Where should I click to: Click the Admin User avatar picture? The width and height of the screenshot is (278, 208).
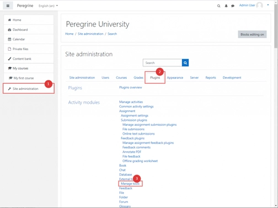pyautogui.click(x=260, y=5)
